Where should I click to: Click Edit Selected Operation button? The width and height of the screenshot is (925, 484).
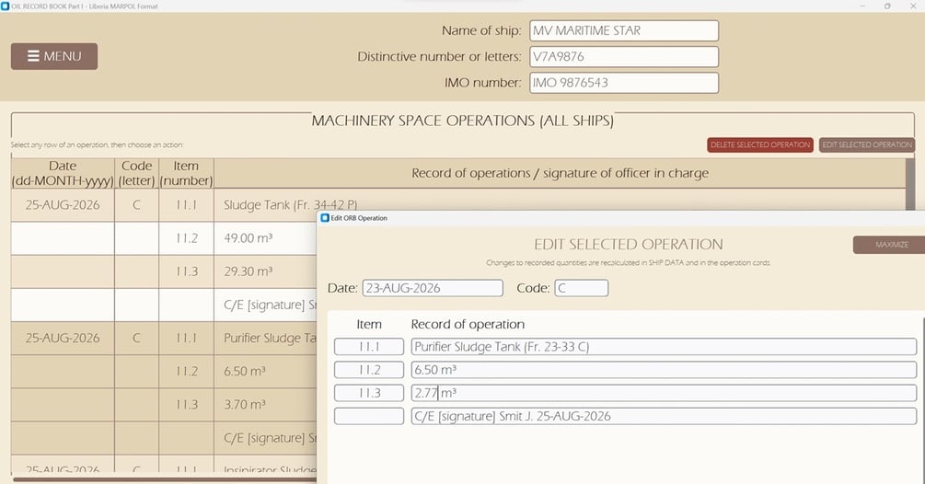(x=867, y=144)
